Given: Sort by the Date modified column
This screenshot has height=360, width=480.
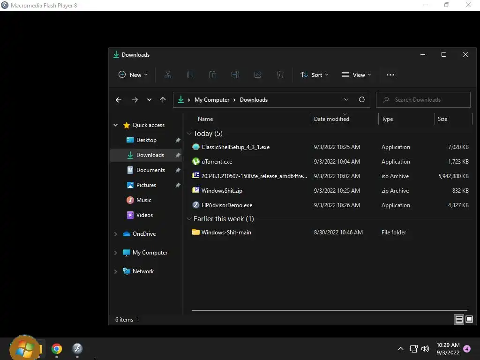Looking at the screenshot, I should click(x=331, y=119).
